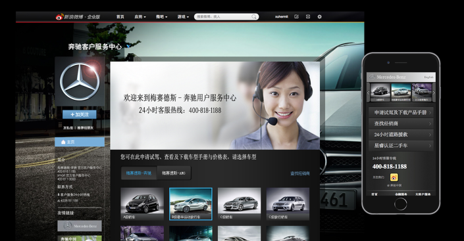Select the highlighted B级 car thumbnail

(191, 204)
